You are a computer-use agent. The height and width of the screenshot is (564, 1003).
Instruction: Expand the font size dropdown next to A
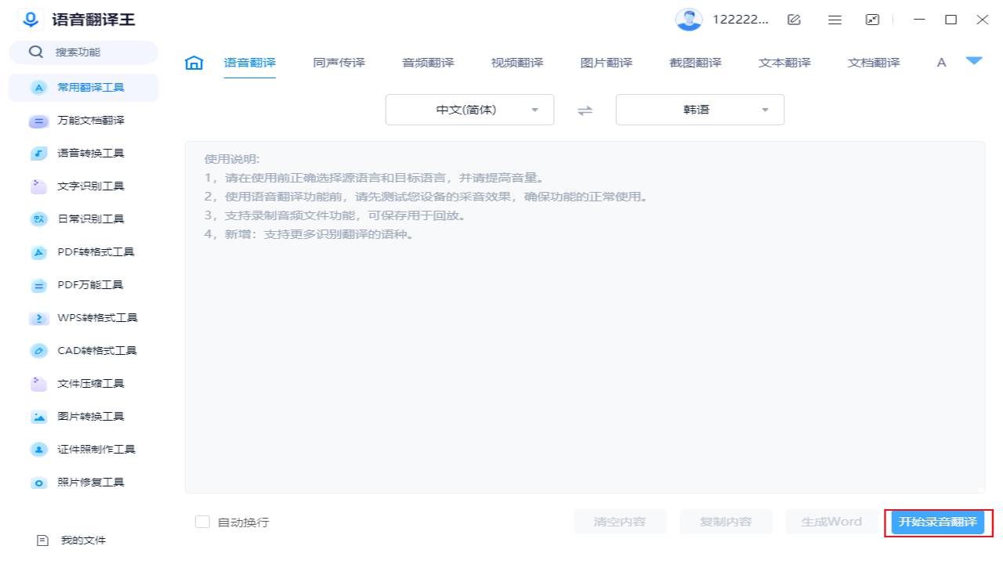pyautogui.click(x=974, y=62)
